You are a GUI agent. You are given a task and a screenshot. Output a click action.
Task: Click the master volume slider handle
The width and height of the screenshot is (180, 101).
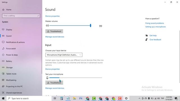pyautogui.click(x=91, y=26)
